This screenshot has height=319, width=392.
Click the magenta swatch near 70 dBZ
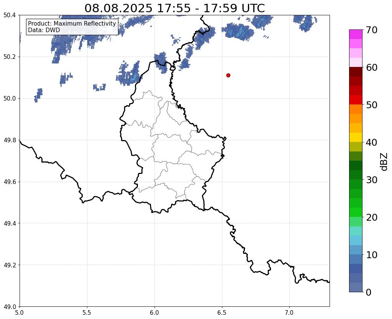(x=356, y=34)
